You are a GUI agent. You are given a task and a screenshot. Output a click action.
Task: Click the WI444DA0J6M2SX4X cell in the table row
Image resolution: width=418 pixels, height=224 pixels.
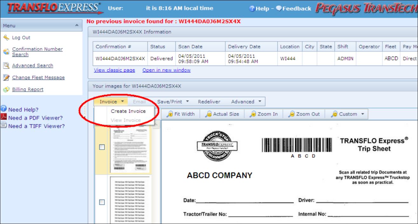click(x=120, y=58)
